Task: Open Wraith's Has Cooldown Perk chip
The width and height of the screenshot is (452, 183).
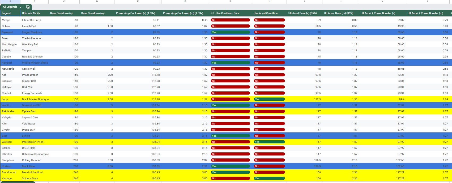Action: click(230, 105)
